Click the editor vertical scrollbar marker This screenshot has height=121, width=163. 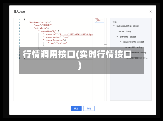point(105,44)
